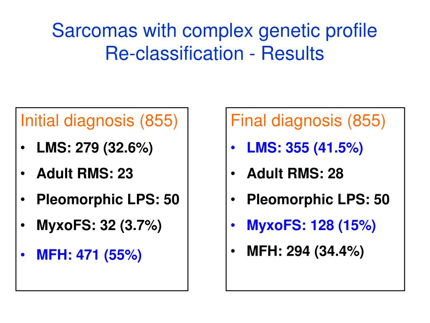Select 'Adult RMS: 23' bullet item
This screenshot has height=323, width=430.
click(x=85, y=174)
